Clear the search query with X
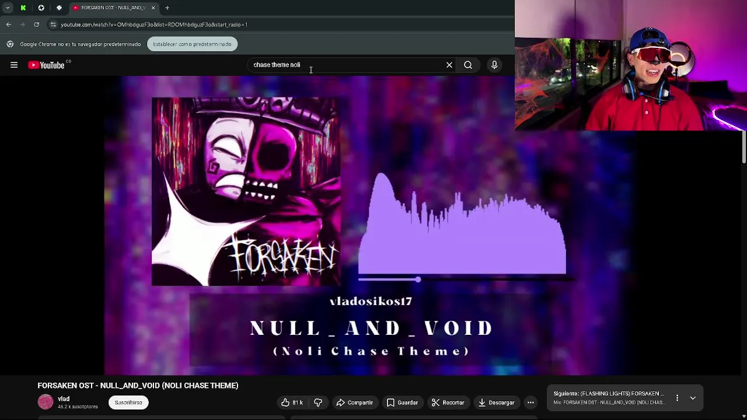 pos(449,65)
